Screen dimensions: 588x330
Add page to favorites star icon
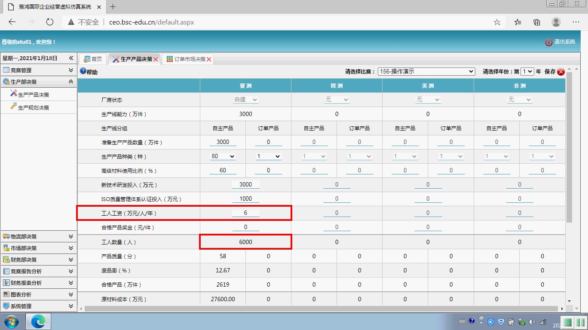[497, 22]
